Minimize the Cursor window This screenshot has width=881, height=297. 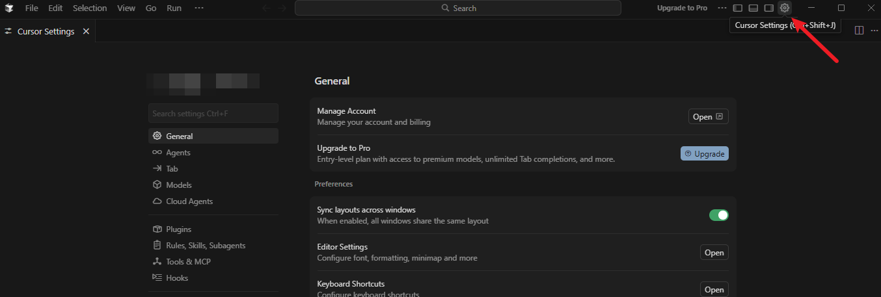(x=811, y=8)
